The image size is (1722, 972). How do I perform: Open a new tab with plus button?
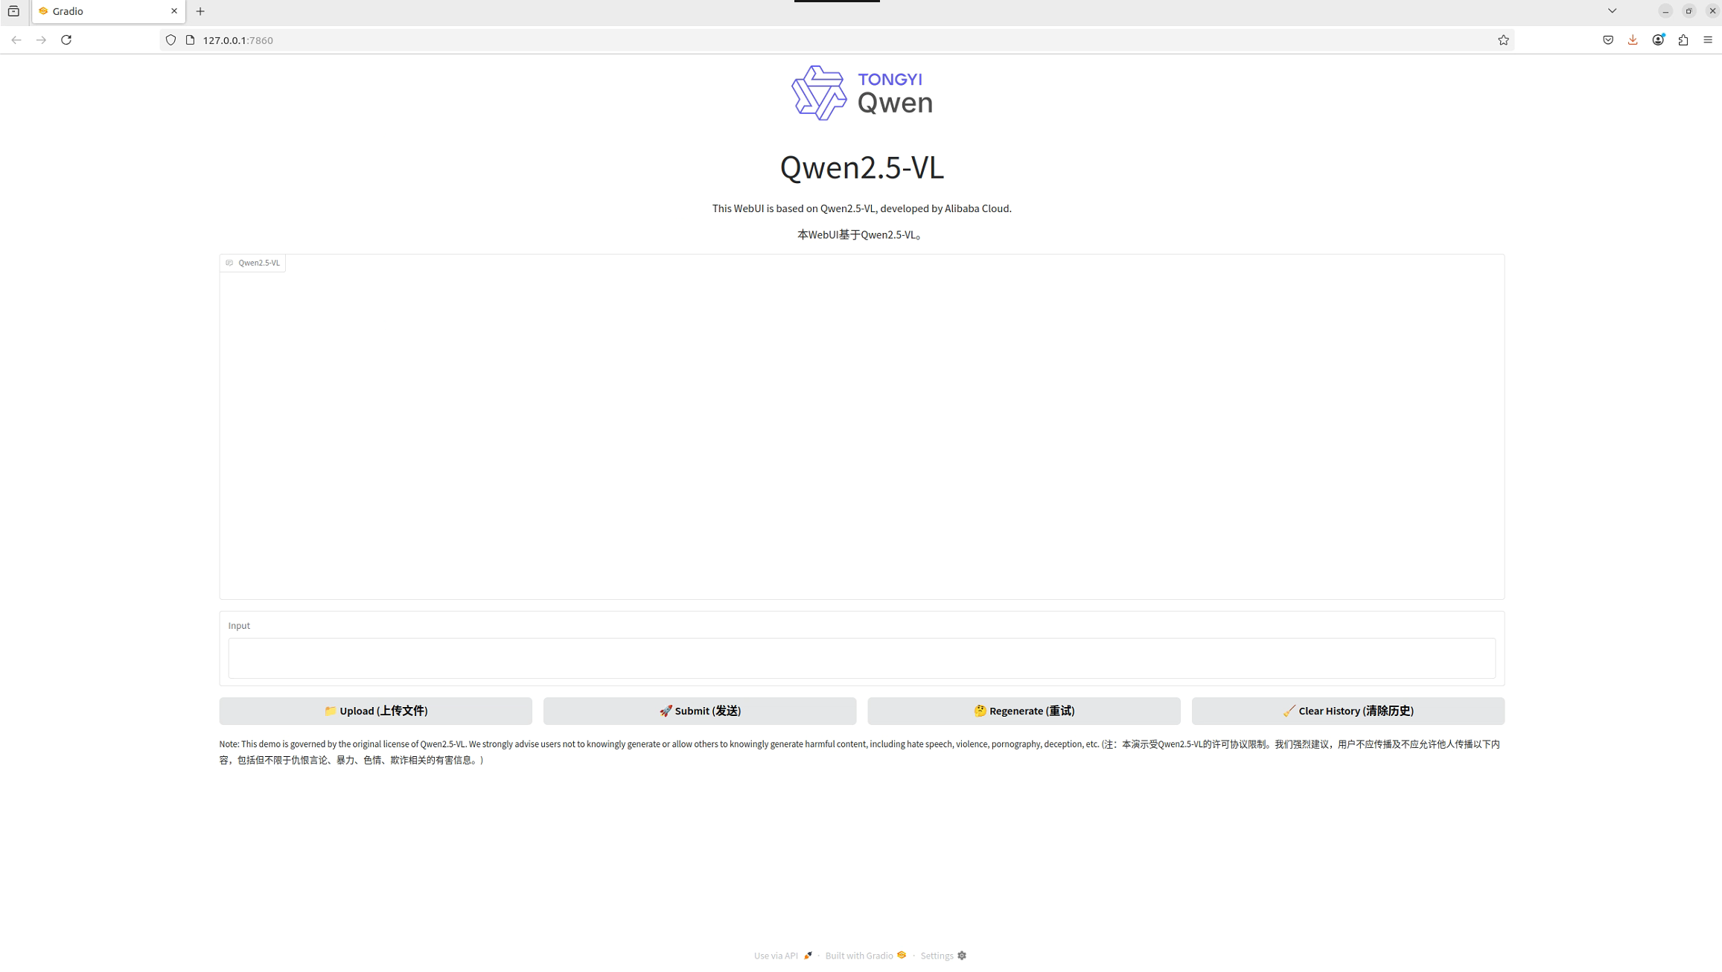click(200, 11)
